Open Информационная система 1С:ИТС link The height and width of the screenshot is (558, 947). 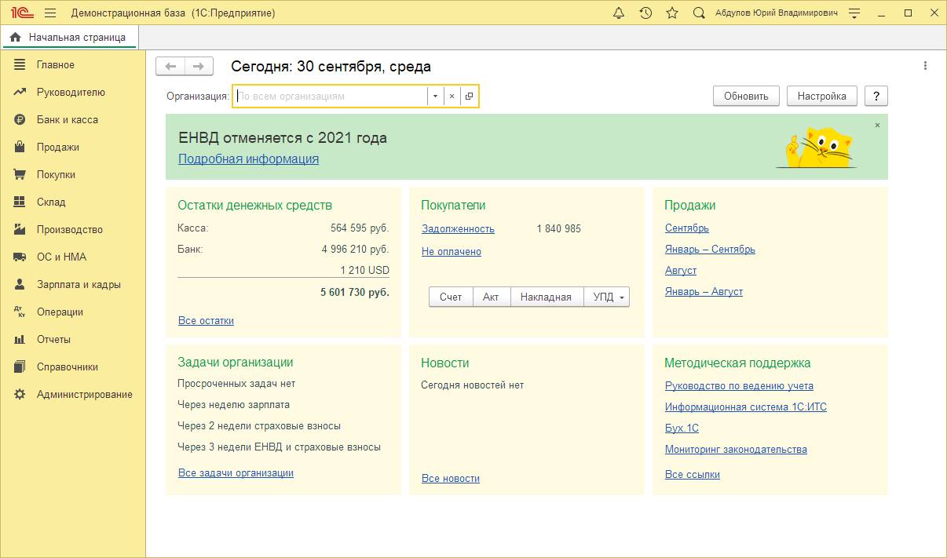(746, 407)
